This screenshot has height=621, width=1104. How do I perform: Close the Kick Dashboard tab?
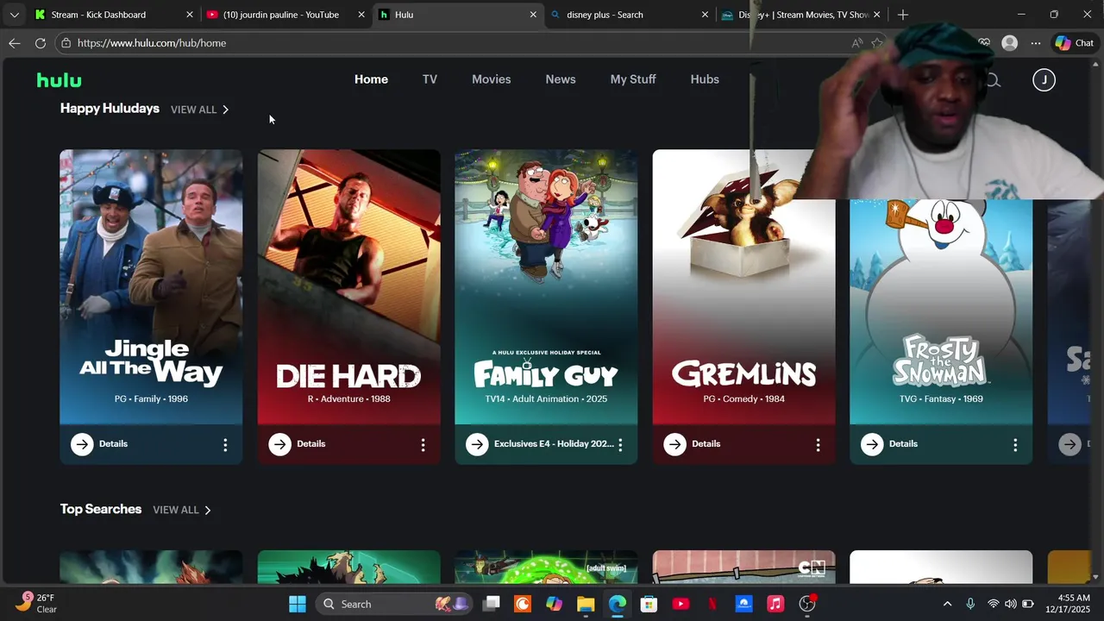[x=190, y=15]
